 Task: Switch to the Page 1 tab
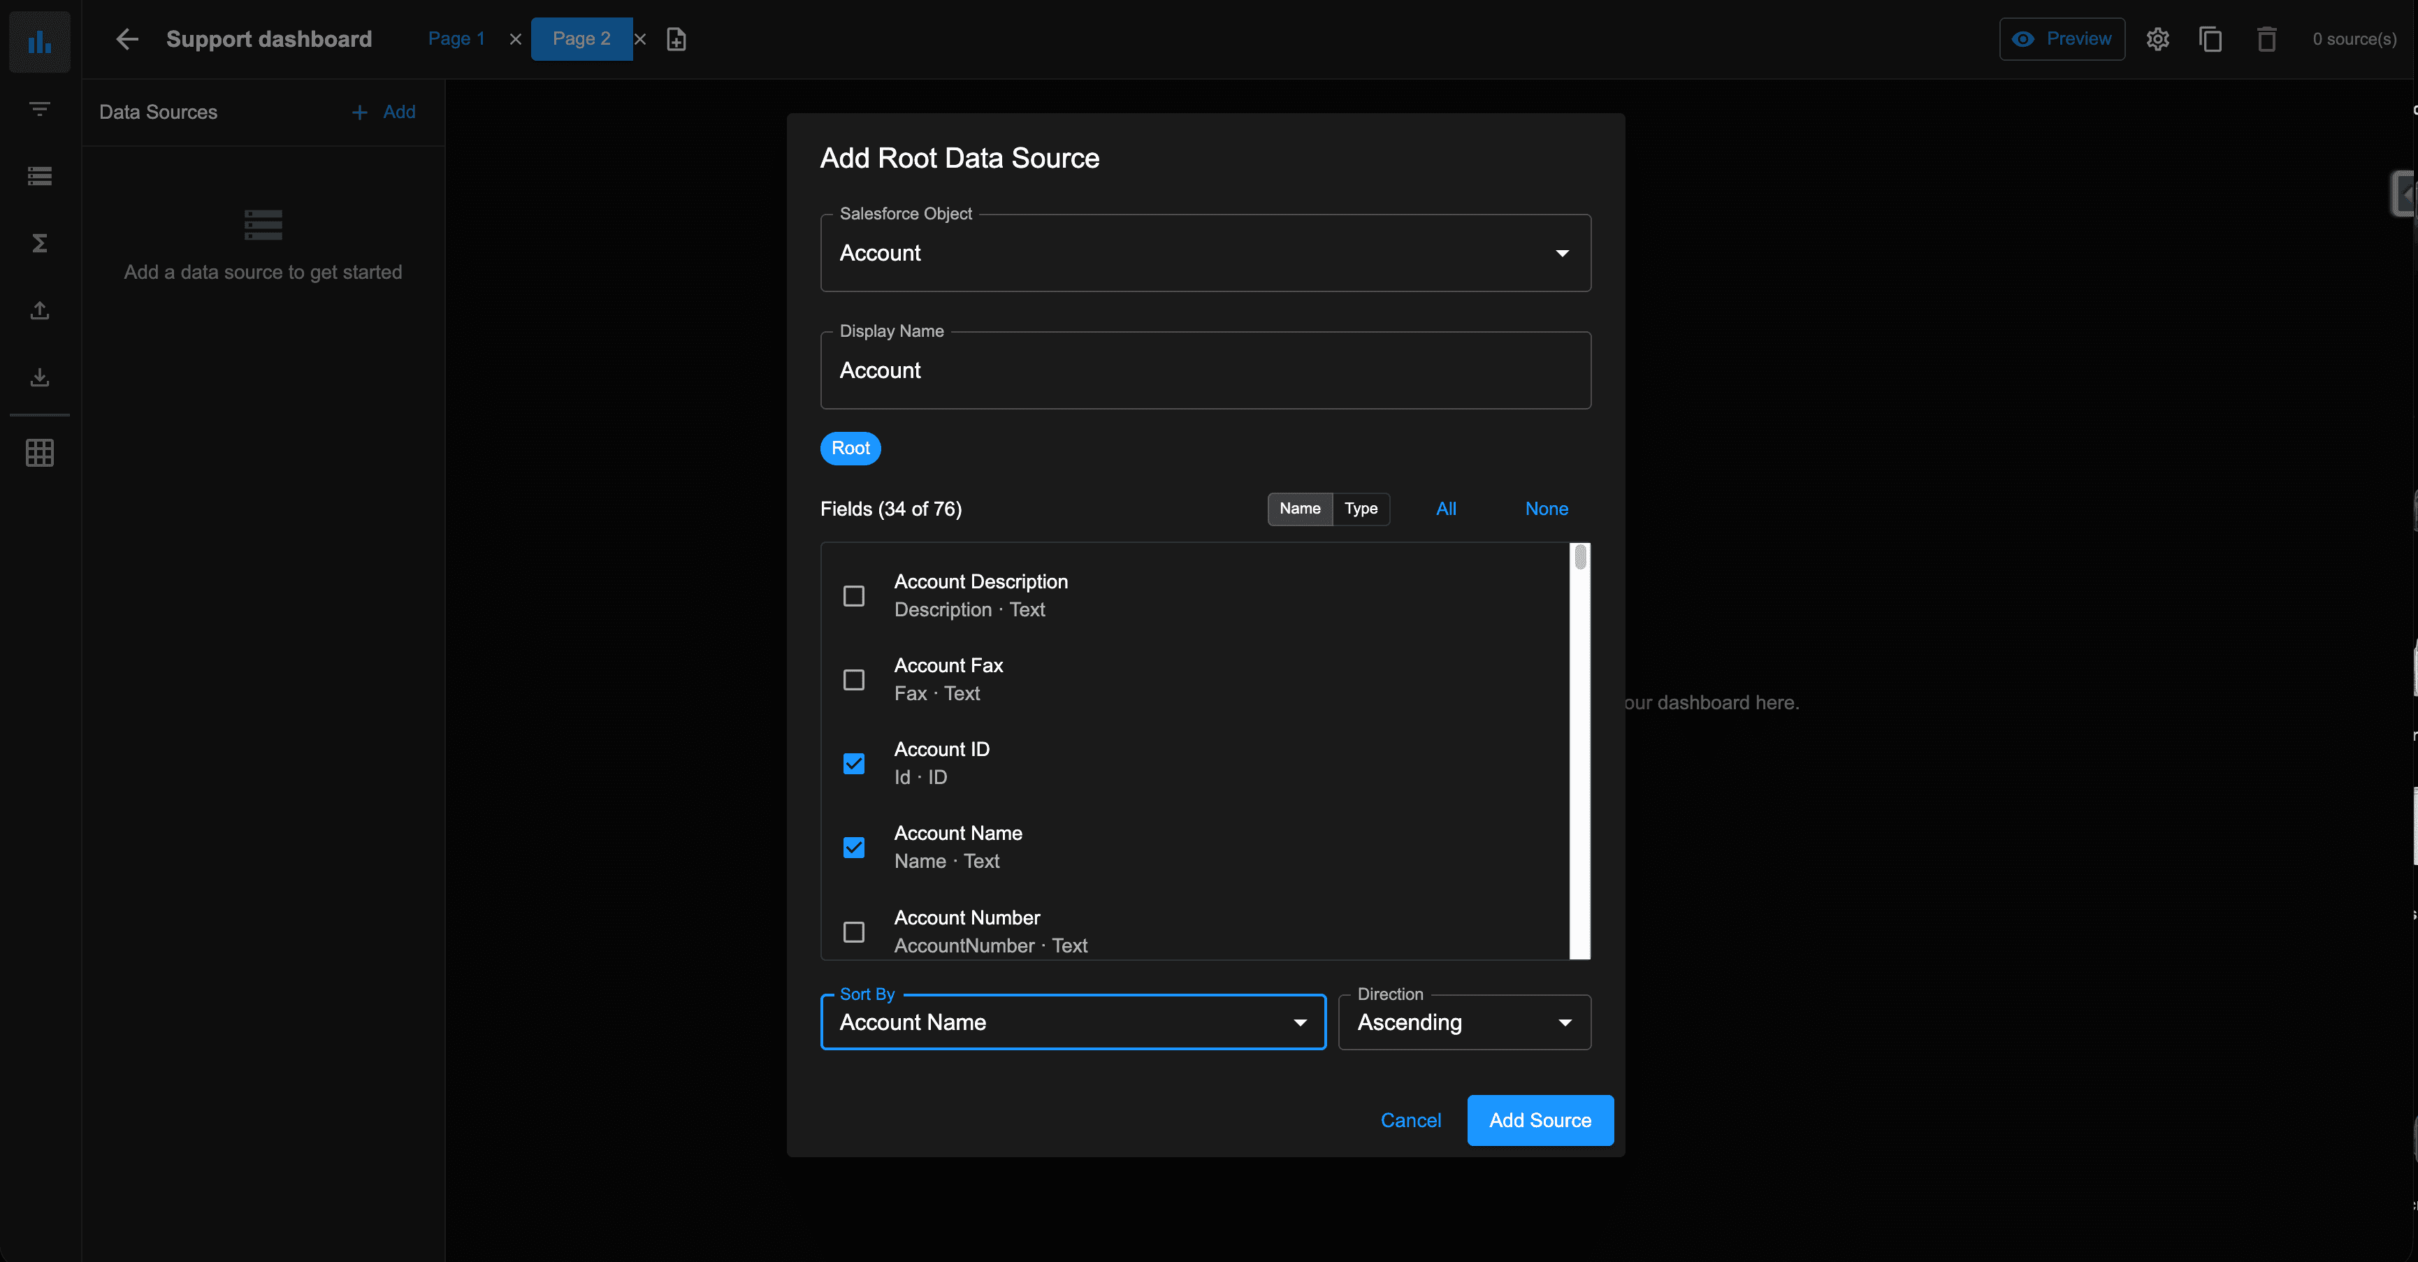[x=456, y=38]
